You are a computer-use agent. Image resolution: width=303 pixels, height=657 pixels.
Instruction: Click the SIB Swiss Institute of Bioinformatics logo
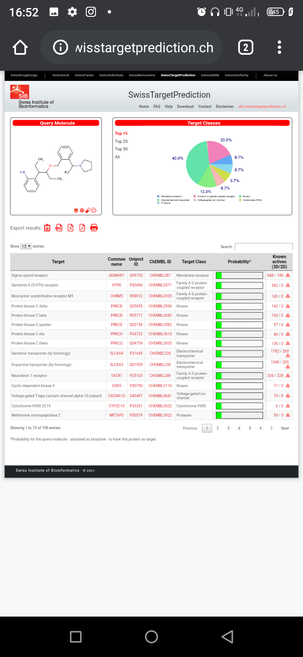coord(32,96)
